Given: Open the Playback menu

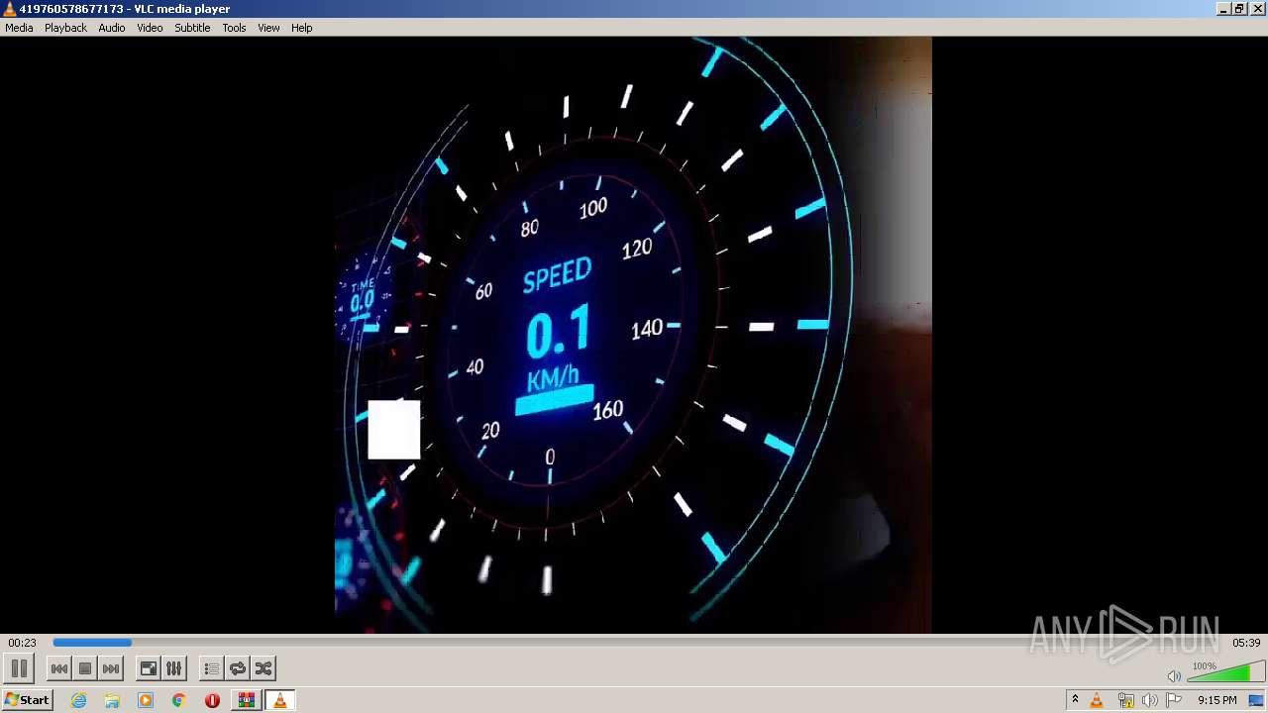Looking at the screenshot, I should tap(65, 28).
